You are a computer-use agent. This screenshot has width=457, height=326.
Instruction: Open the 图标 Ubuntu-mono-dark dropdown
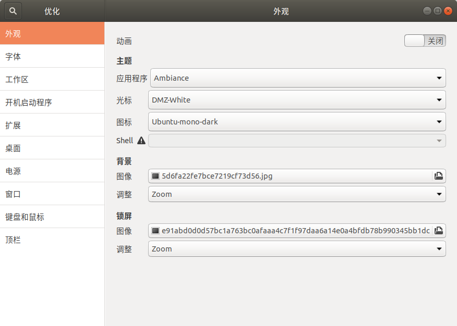297,121
